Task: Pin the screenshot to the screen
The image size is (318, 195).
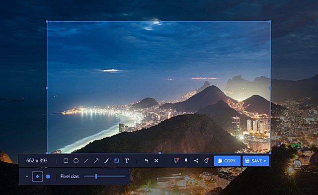Action: [186, 161]
